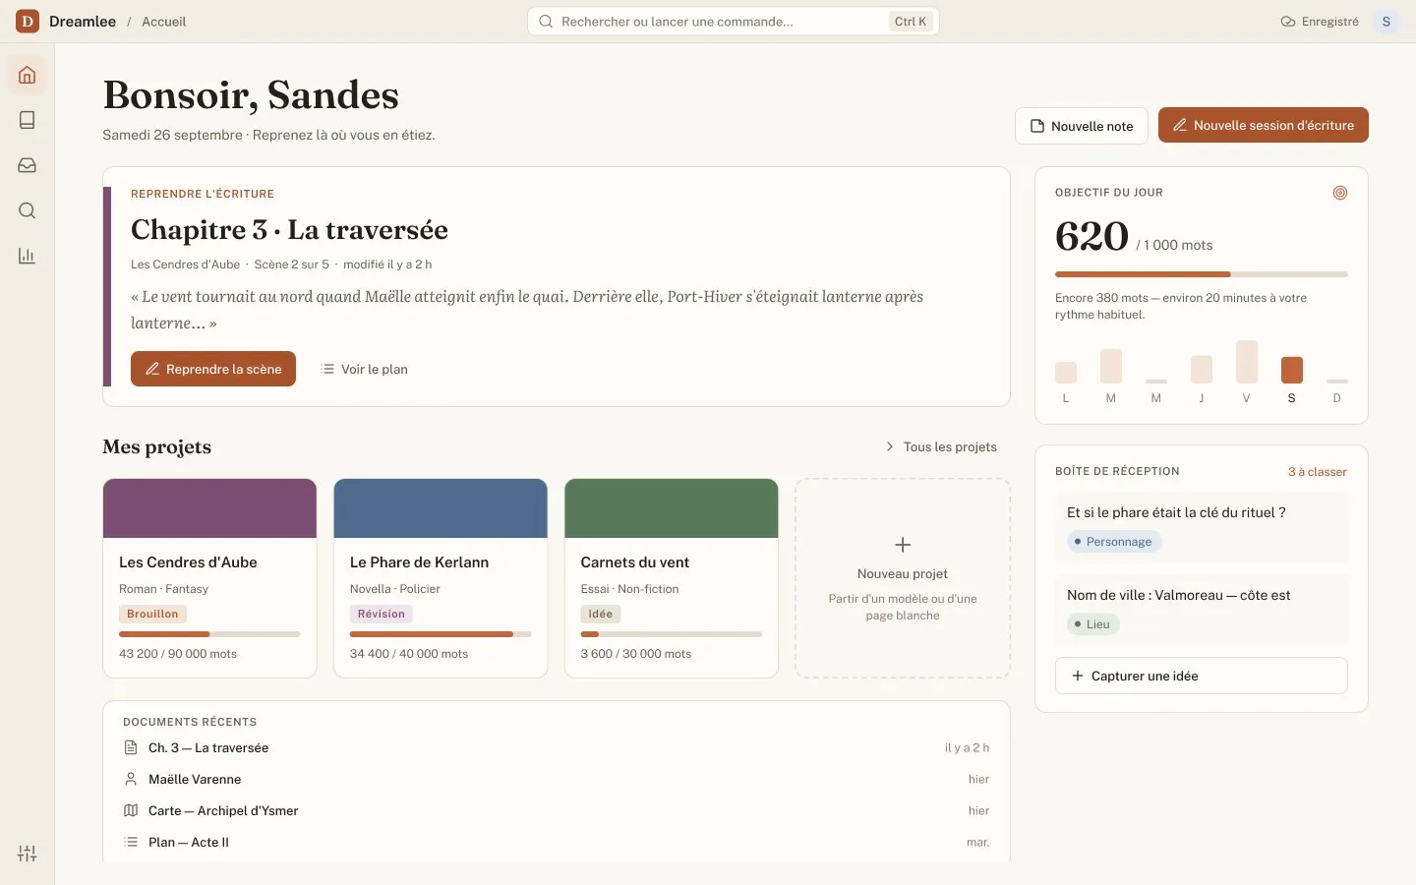Click the '3 à classer' link

(x=1317, y=472)
